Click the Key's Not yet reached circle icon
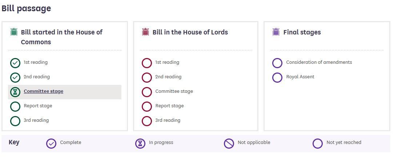Screen dimensions: 394x157 pos(318,144)
